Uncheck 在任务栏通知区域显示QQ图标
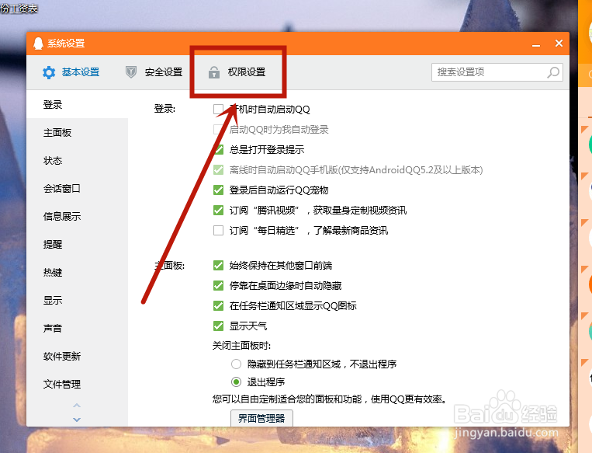 [x=218, y=305]
